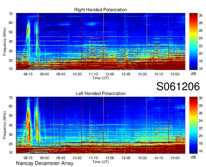Click the Nancay Decameter Array caption
Image resolution: width=206 pixels, height=167 pixels.
coord(45,163)
